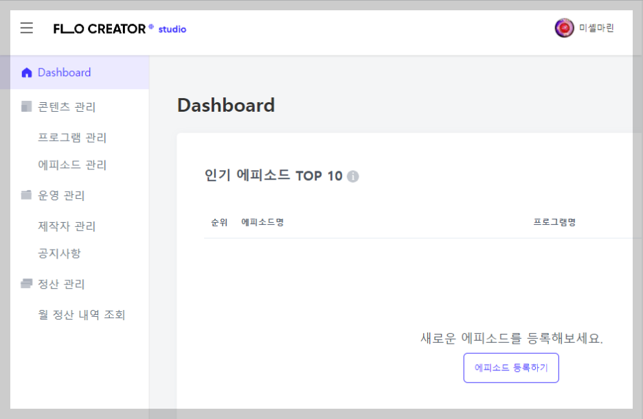Screen dimensions: 643x419
Task: Click the 에피소드 등록하기 button
Action: click(x=511, y=368)
